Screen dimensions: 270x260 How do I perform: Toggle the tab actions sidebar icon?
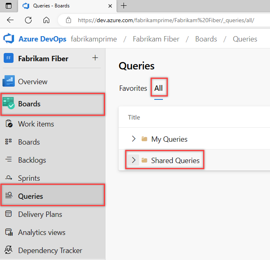point(9,6)
